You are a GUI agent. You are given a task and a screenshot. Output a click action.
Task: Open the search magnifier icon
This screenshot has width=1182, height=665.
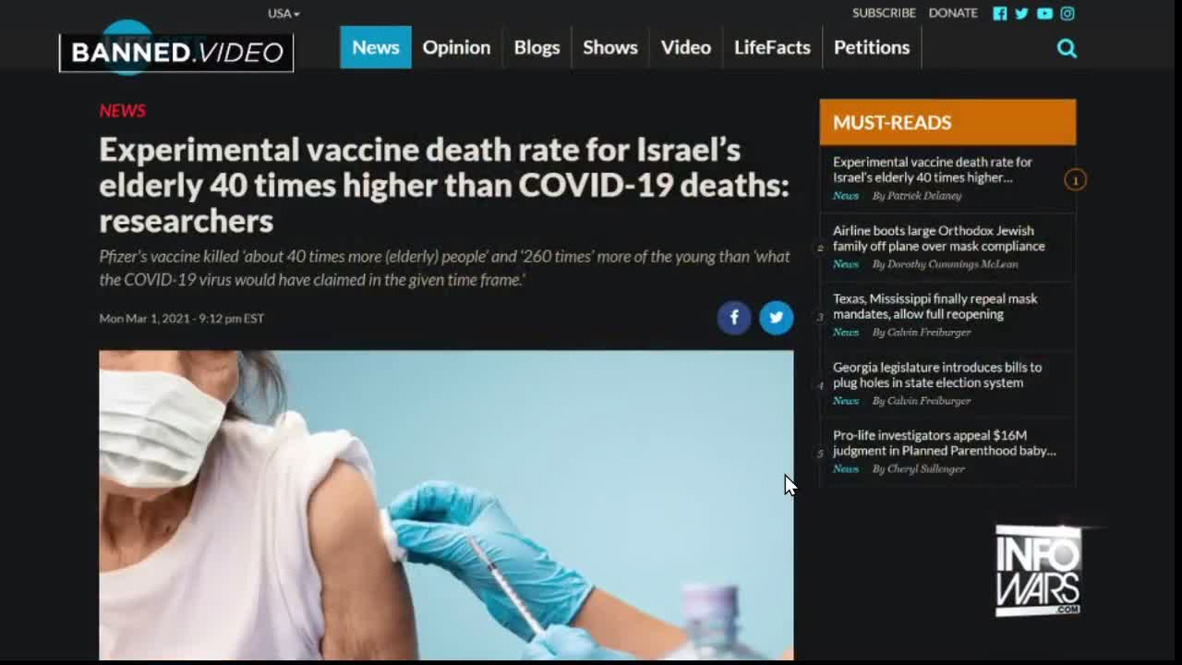point(1067,48)
